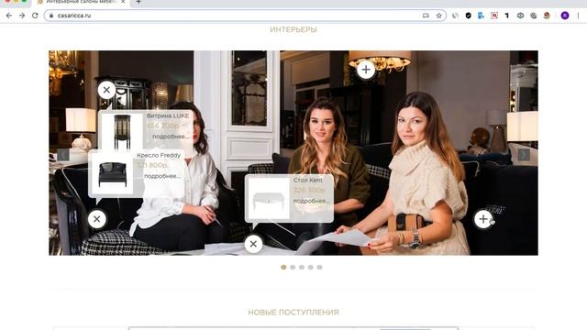Close the Стол Kent hotspot
This screenshot has width=587, height=330.
pyautogui.click(x=253, y=244)
